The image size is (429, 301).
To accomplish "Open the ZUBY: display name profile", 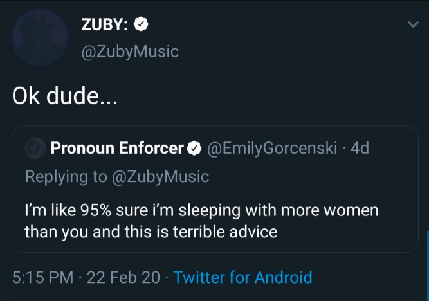I will [x=106, y=24].
